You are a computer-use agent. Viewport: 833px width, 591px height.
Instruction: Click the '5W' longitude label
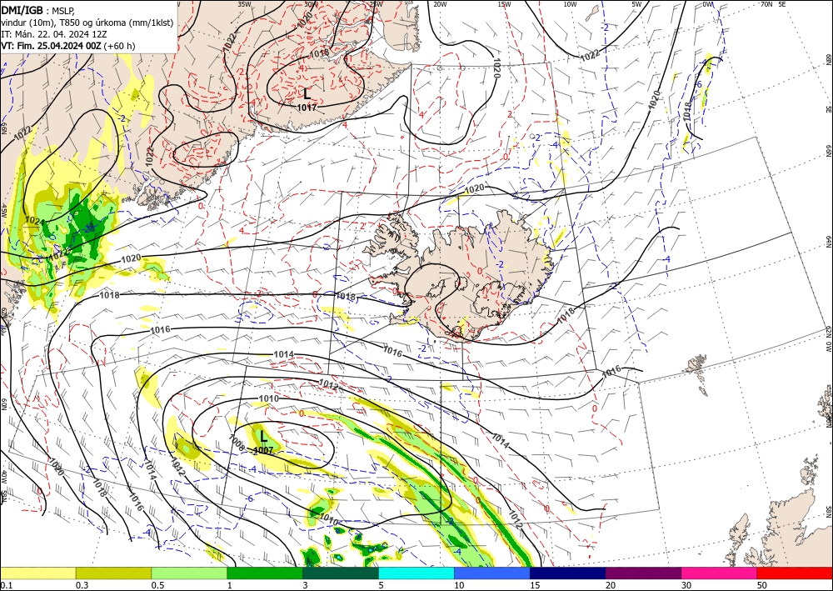637,4
